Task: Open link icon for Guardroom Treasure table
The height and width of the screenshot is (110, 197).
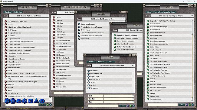Action: click(79, 24)
